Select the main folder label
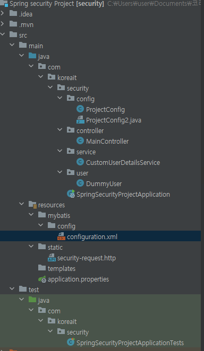 click(x=36, y=46)
